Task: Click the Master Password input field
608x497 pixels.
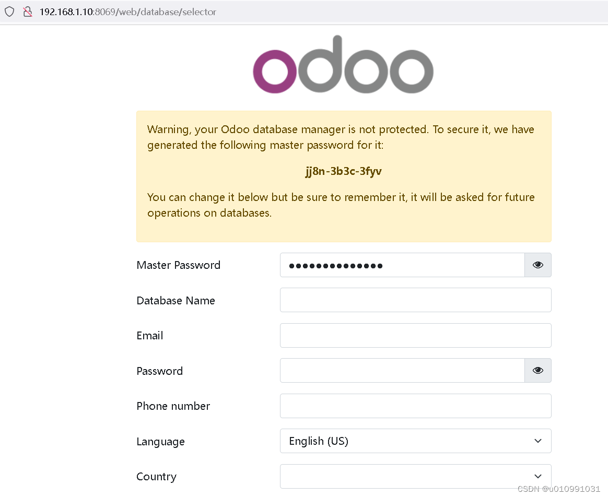Action: coord(402,265)
